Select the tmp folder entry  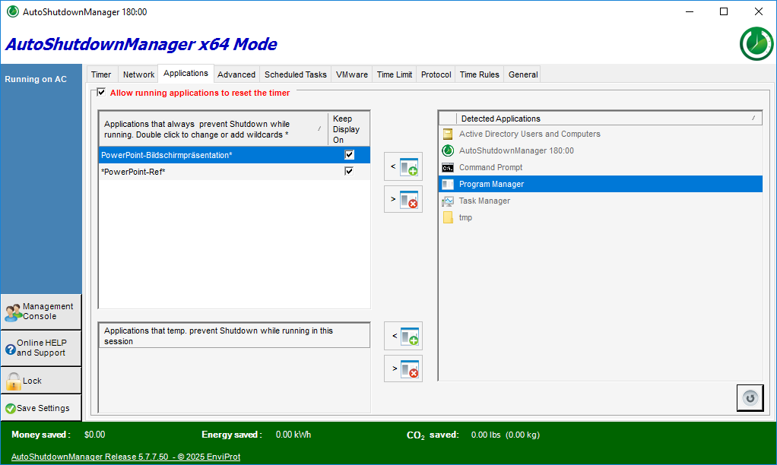tap(465, 217)
